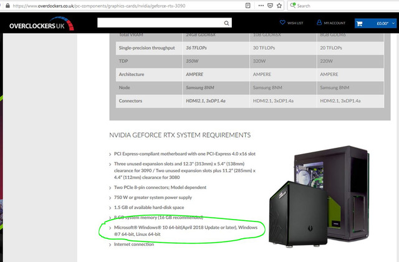Click the 8 GB system memory requirement
399x262 pixels.
(158, 217)
